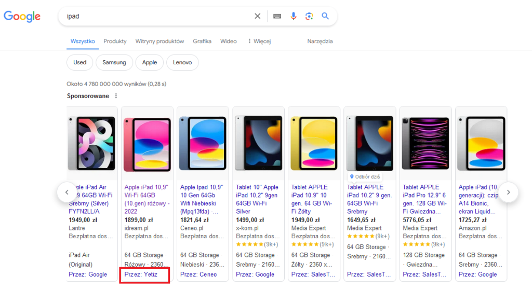Click 'Przez: Yetiz' link

pyautogui.click(x=141, y=274)
